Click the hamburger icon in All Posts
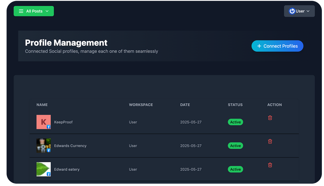 [21, 11]
